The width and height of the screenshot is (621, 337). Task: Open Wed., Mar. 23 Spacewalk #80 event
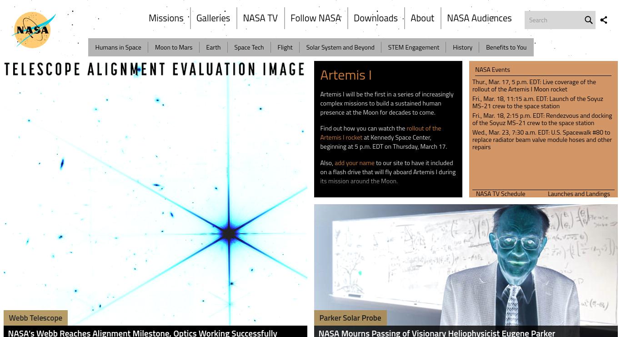click(x=542, y=140)
